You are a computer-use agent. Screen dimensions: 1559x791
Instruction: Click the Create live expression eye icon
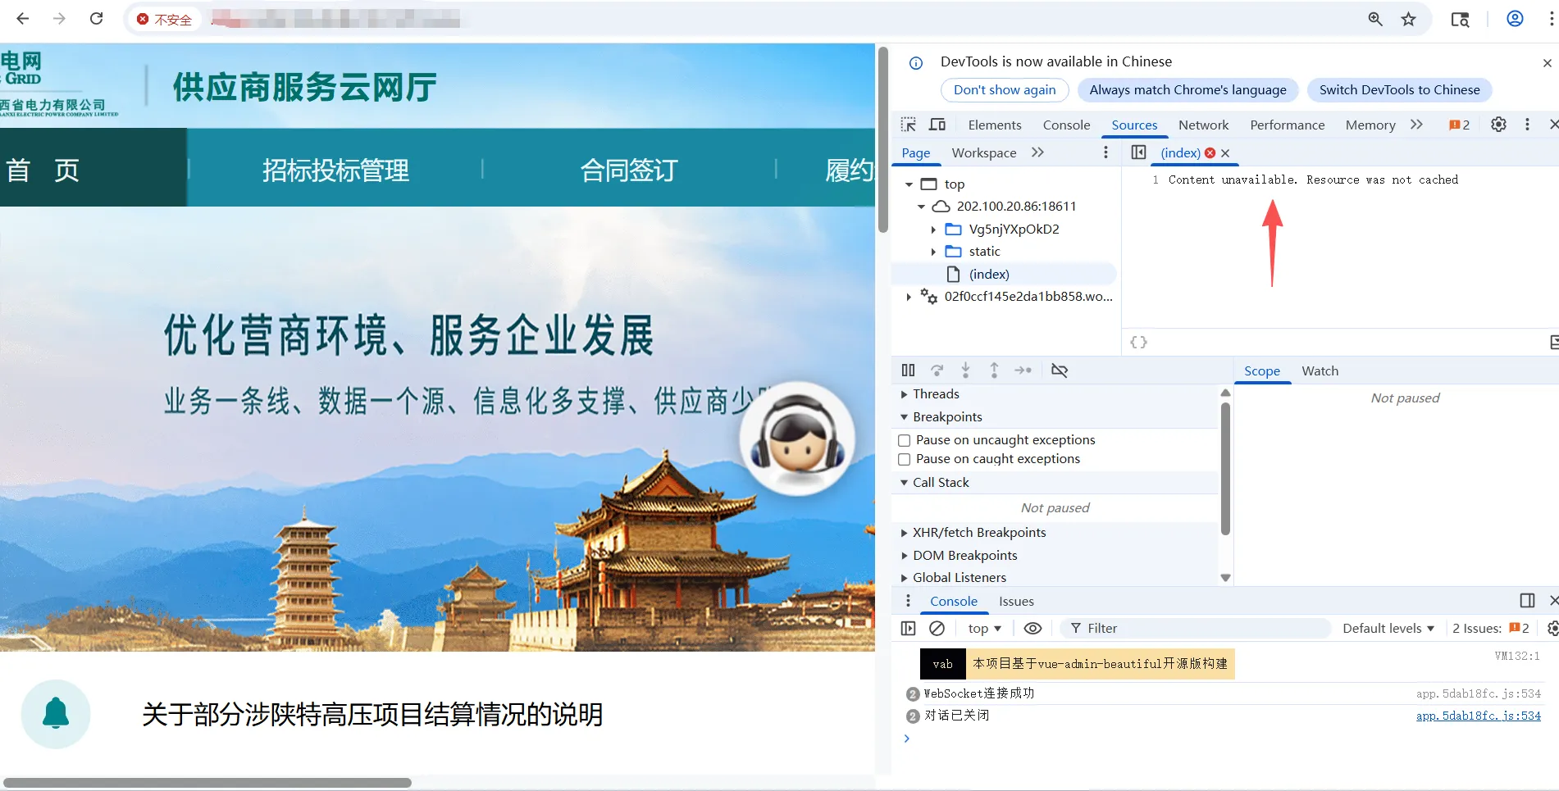click(1032, 628)
